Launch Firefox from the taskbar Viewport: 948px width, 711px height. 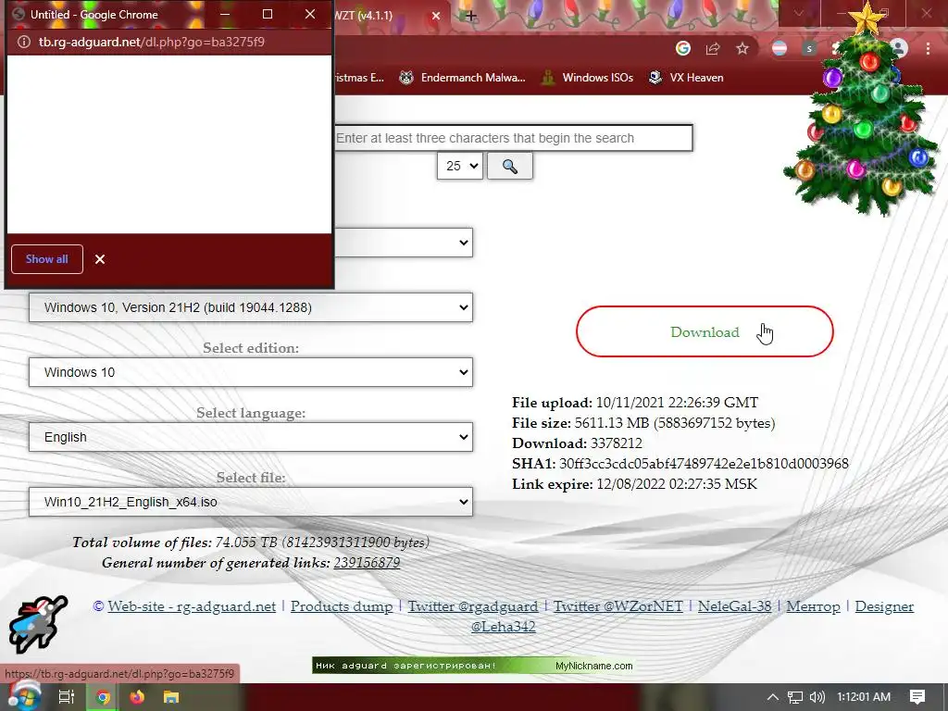(137, 697)
